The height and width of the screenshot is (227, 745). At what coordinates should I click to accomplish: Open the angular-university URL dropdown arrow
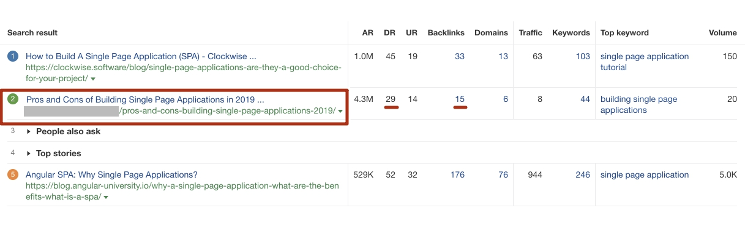(106, 198)
